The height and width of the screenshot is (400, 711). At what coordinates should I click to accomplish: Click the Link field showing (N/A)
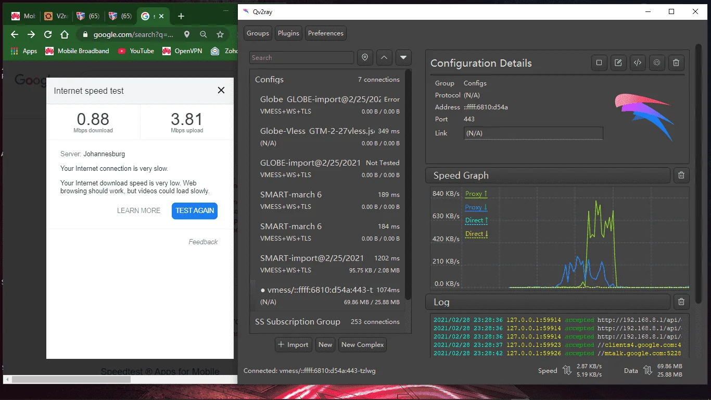click(x=533, y=133)
